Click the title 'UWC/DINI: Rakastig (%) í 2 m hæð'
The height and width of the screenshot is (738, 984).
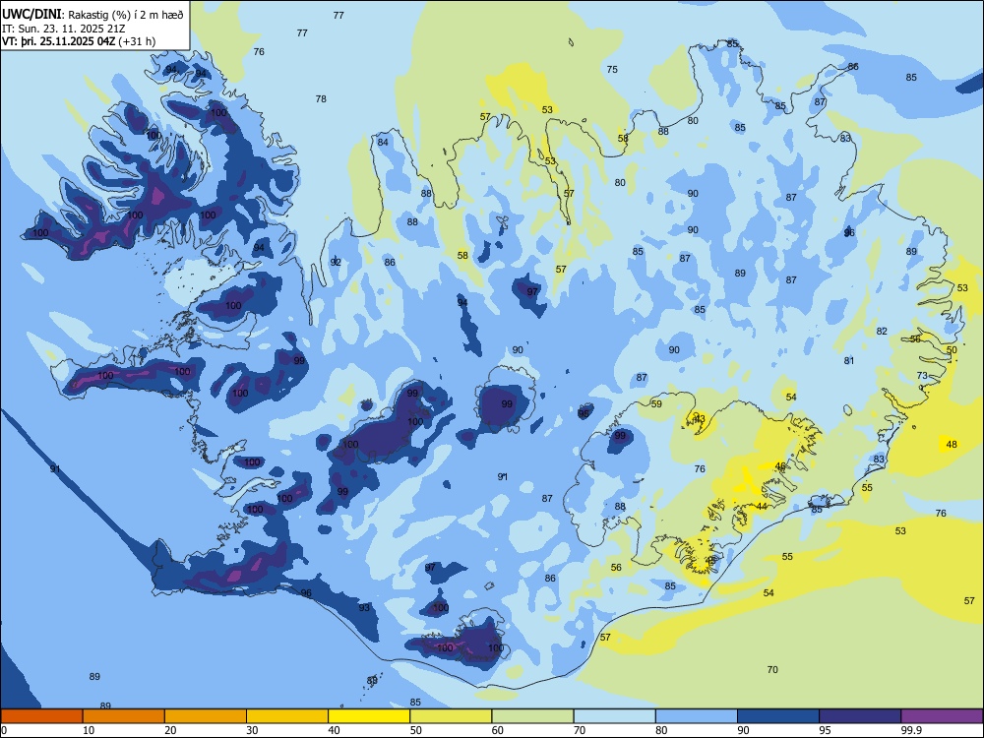tap(92, 14)
